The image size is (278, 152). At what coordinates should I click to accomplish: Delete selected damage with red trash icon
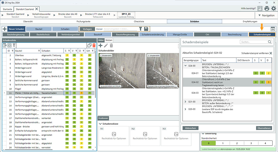pyautogui.click(x=94, y=45)
